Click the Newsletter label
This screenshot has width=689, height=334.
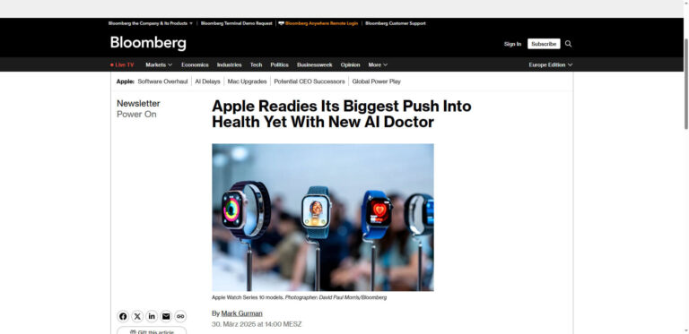pos(138,104)
